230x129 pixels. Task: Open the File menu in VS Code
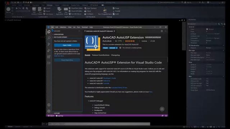tap(52, 27)
